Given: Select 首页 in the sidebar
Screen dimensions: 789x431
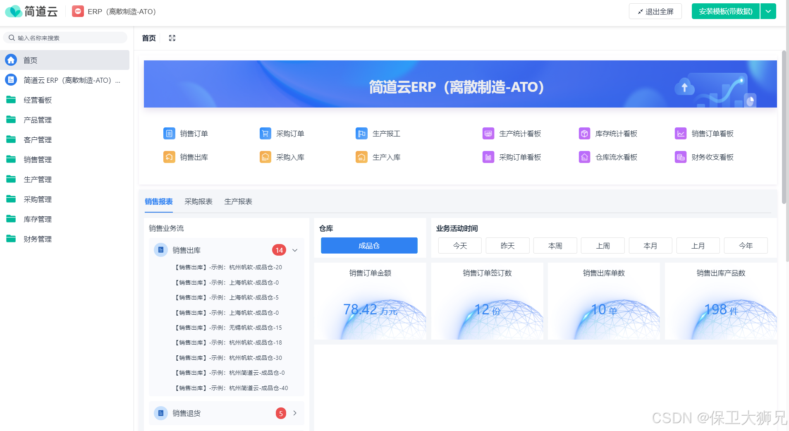Looking at the screenshot, I should 65,60.
